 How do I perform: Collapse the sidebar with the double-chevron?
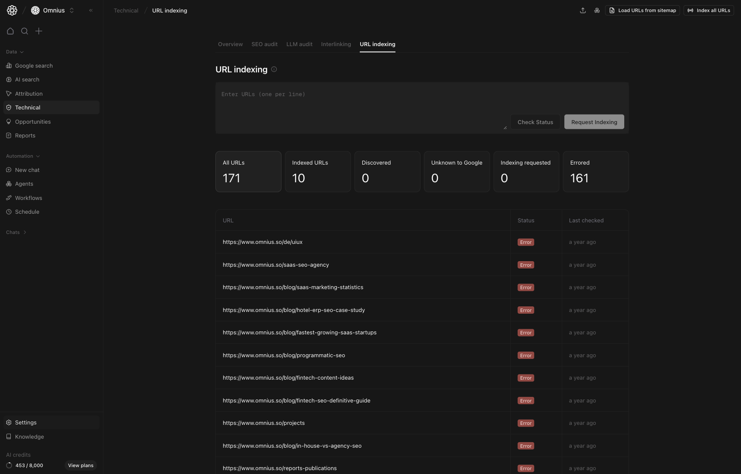coord(91,10)
